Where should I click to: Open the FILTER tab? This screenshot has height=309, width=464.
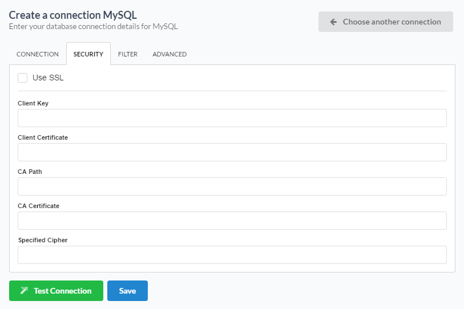point(128,54)
